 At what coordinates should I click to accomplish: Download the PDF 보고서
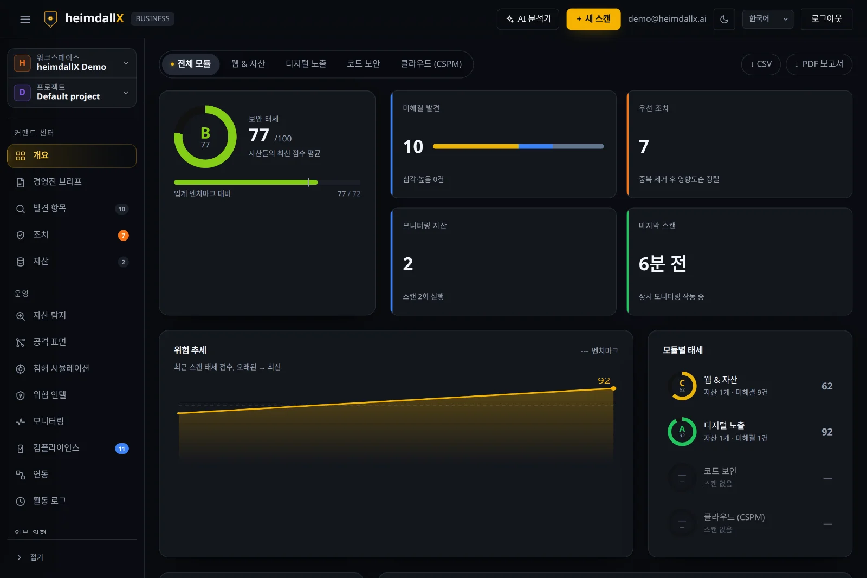click(x=819, y=64)
